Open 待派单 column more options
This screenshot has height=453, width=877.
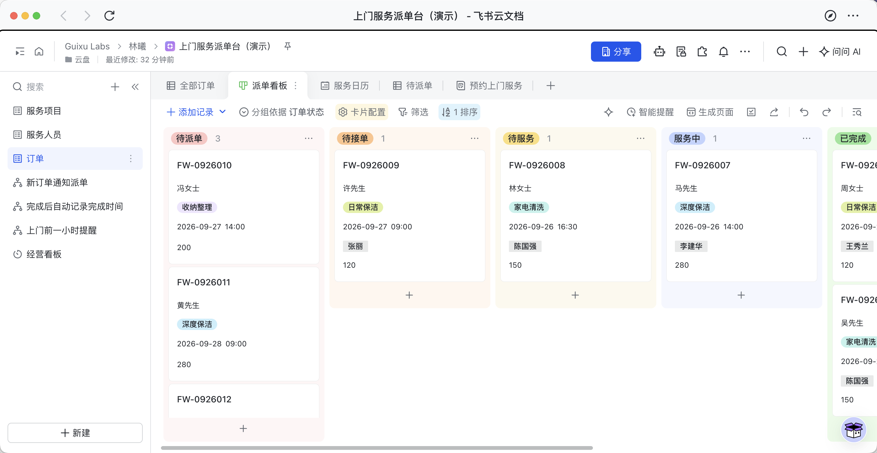pyautogui.click(x=308, y=138)
